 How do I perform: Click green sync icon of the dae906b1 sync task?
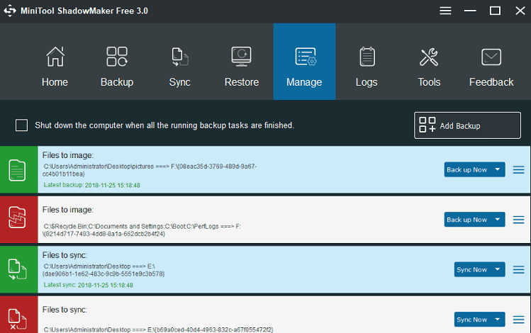(17, 269)
